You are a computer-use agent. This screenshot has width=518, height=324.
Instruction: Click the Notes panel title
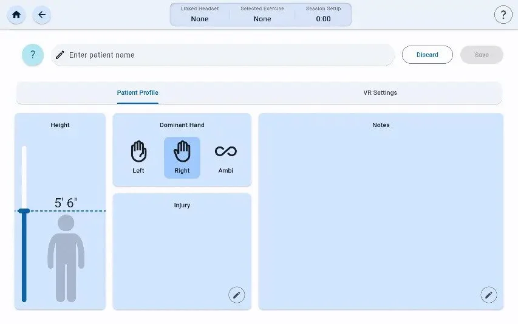tap(381, 125)
